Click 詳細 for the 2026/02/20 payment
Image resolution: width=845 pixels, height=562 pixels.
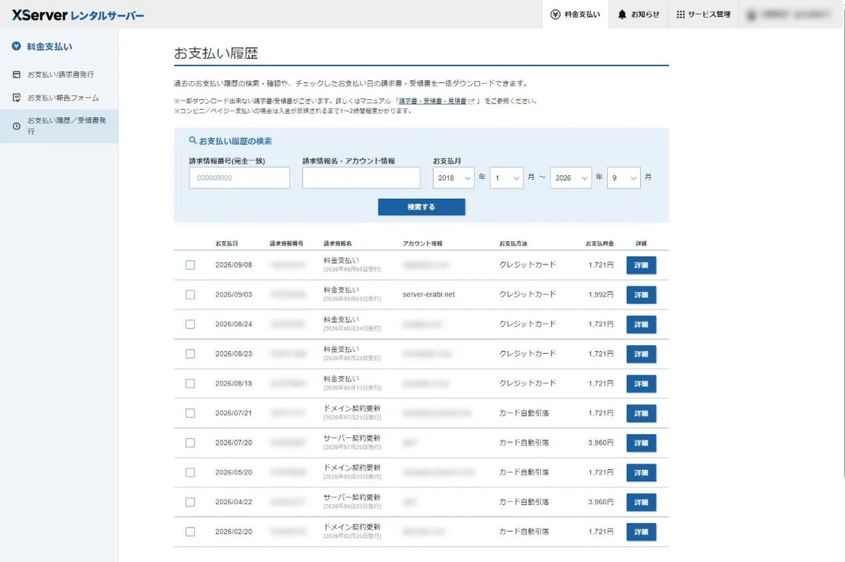point(641,532)
